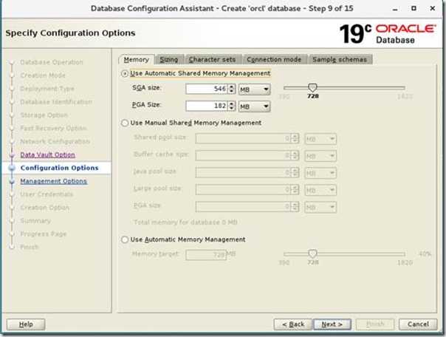Click the Creation Option step

click(x=44, y=208)
